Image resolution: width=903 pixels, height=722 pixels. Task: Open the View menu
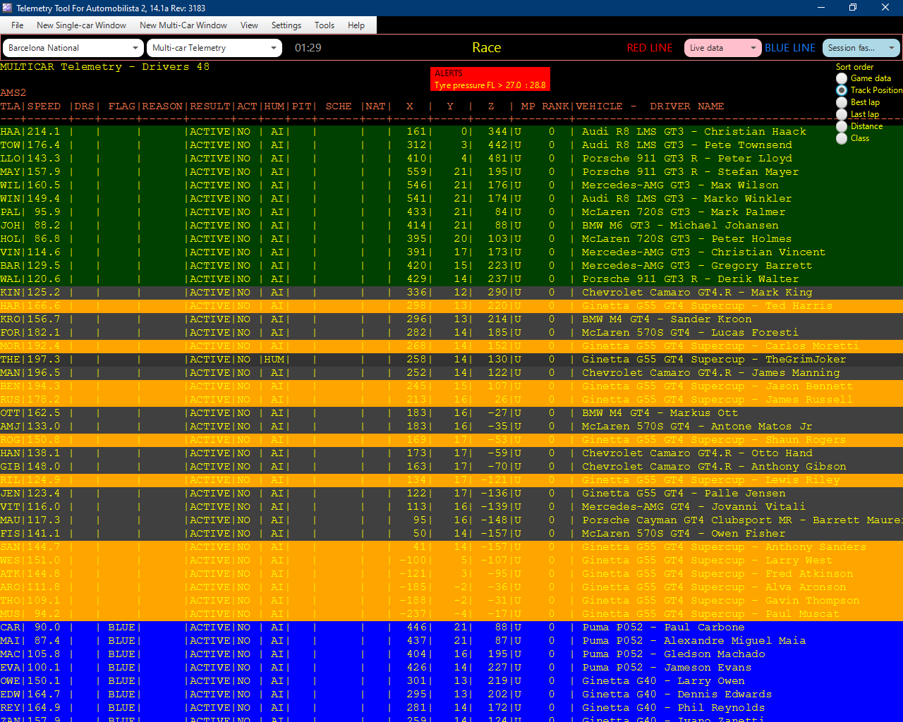click(249, 25)
